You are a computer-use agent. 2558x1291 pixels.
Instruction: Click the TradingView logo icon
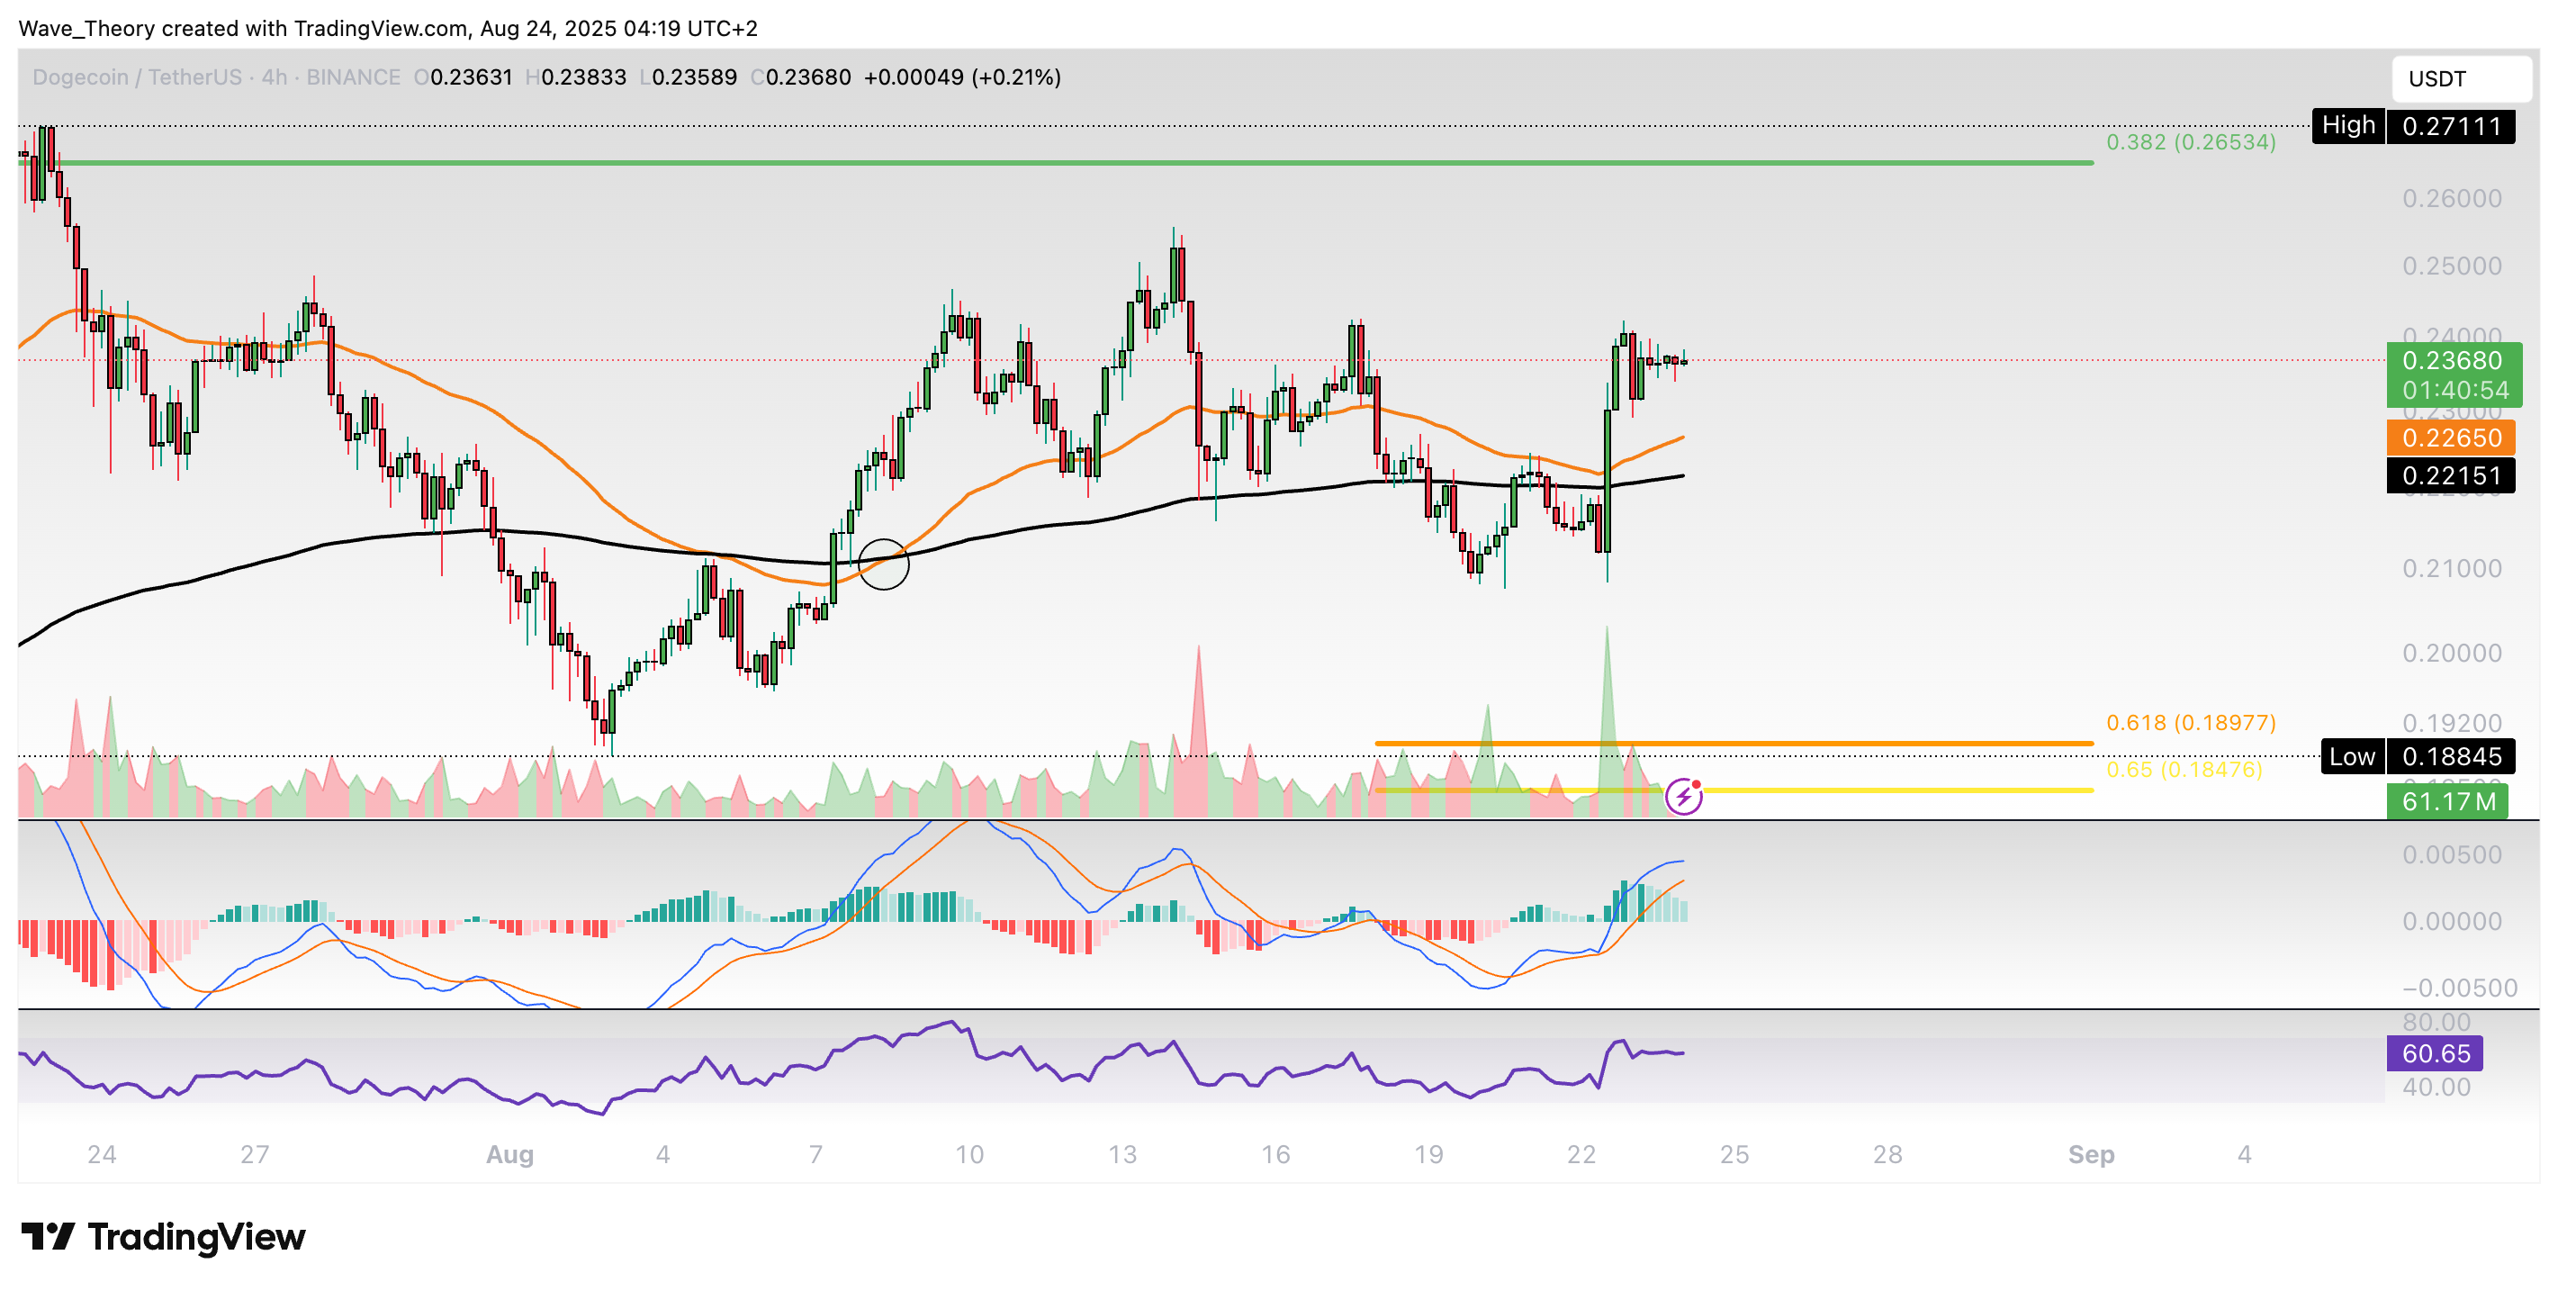(47, 1236)
